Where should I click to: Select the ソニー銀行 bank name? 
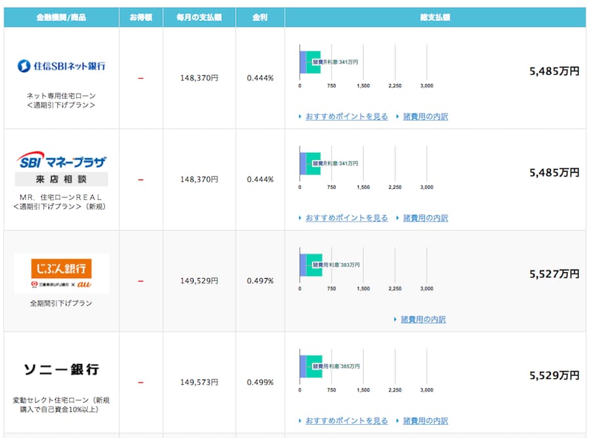coord(60,369)
